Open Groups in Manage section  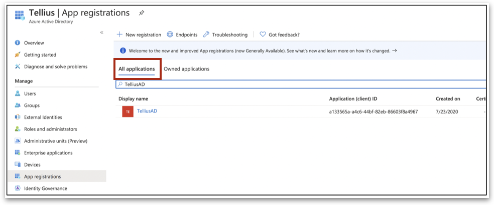(x=32, y=105)
